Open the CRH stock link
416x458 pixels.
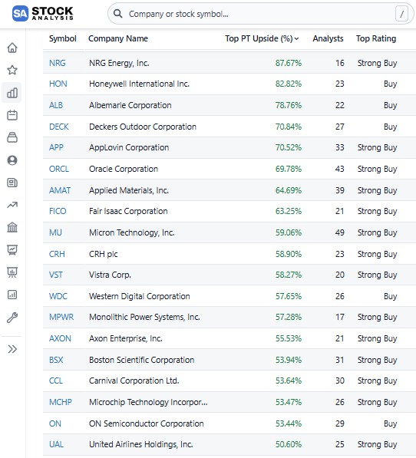tap(57, 254)
